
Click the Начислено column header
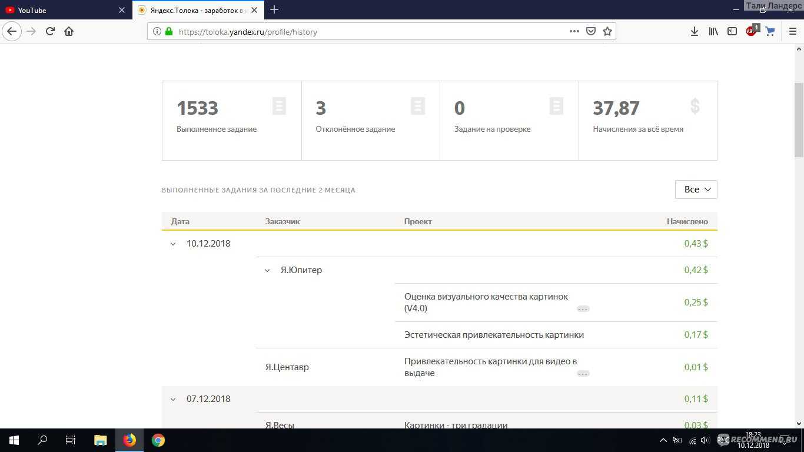687,221
